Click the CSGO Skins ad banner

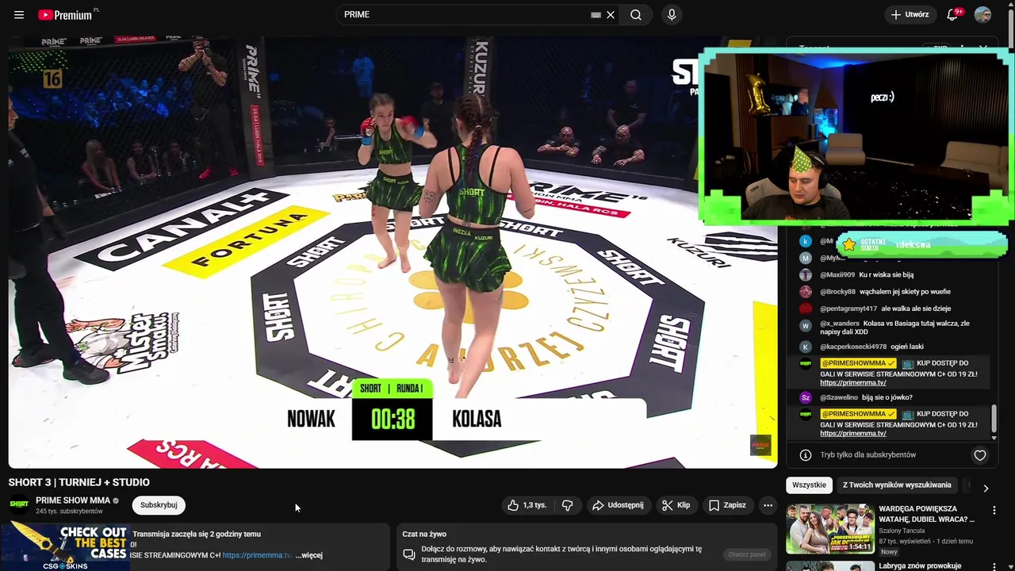(x=65, y=546)
